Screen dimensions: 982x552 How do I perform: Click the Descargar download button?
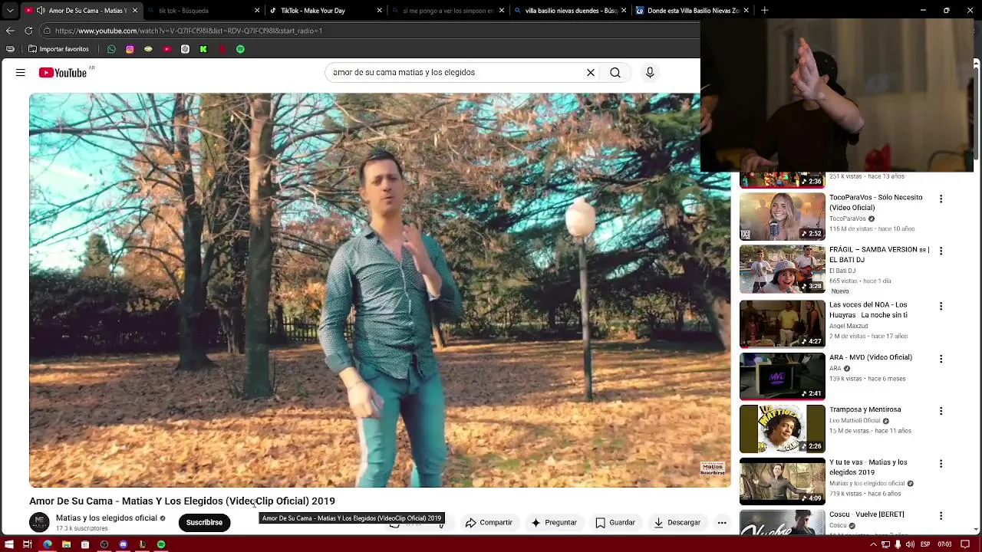click(x=677, y=523)
